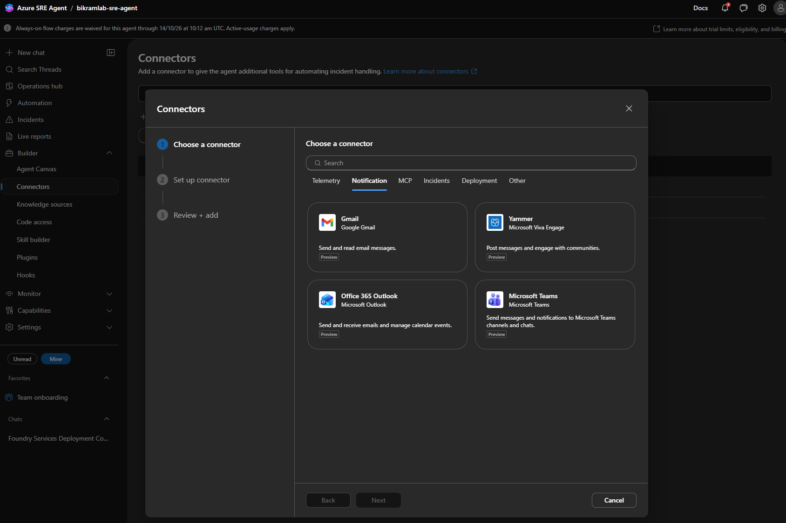The width and height of the screenshot is (786, 523).
Task: Toggle the Mine filter pill
Action: 56,359
